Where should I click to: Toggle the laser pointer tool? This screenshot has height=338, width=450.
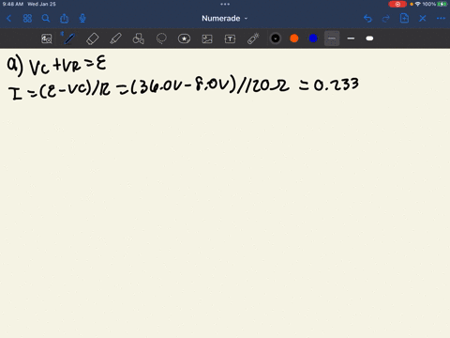[253, 38]
